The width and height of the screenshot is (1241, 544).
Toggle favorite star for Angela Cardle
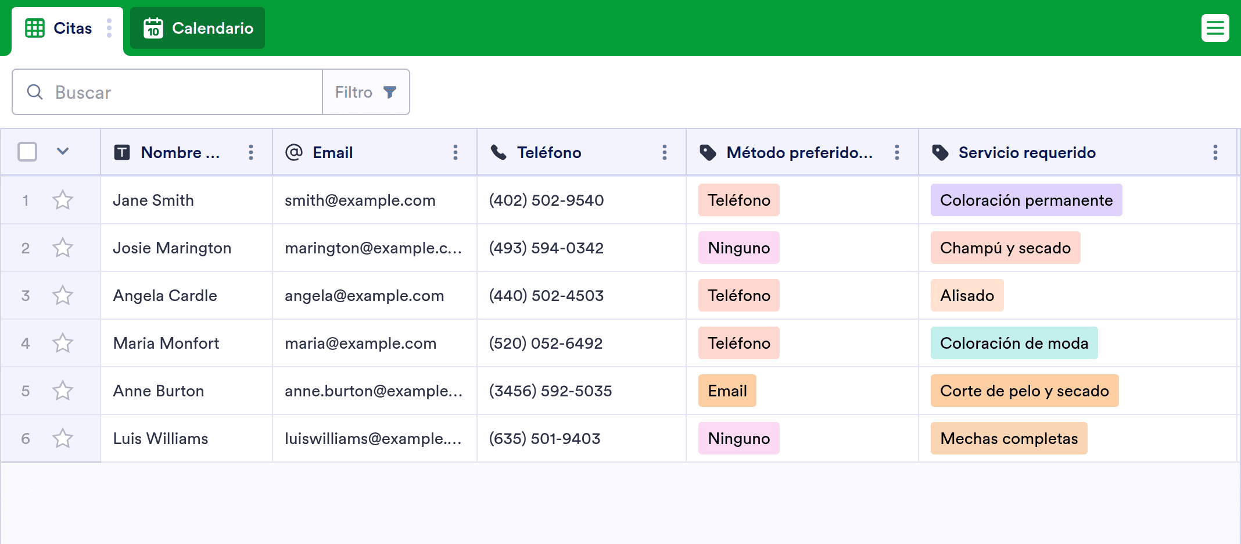(x=63, y=295)
